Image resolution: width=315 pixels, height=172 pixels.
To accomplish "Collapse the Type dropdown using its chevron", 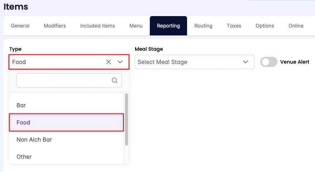I will [x=120, y=62].
